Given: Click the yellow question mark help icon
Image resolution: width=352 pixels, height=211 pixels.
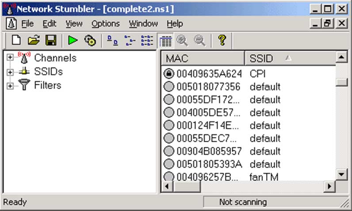Looking at the screenshot, I should pos(222,40).
